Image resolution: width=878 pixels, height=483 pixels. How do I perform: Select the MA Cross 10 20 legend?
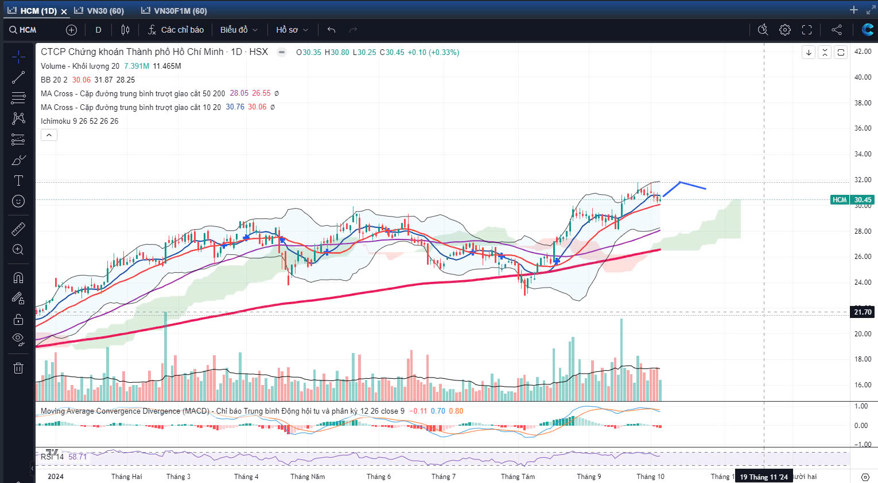[131, 107]
